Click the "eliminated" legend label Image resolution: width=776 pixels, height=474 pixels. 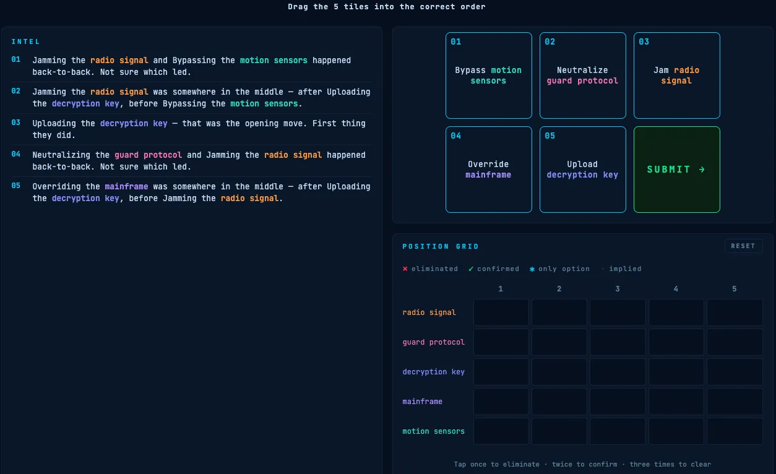[x=434, y=269]
